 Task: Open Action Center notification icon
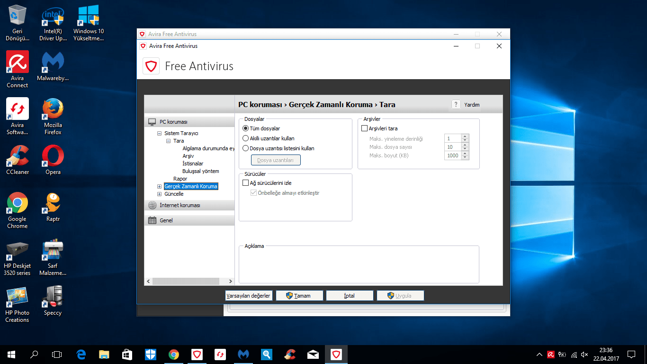point(631,354)
